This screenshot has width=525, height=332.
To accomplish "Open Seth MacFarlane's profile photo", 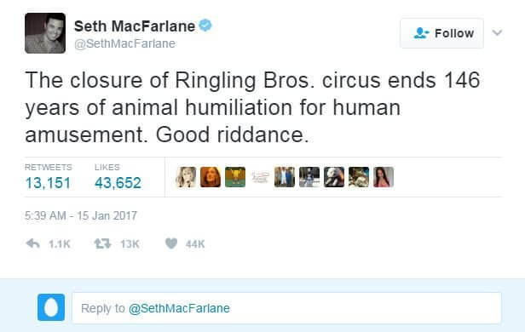I will (x=45, y=33).
